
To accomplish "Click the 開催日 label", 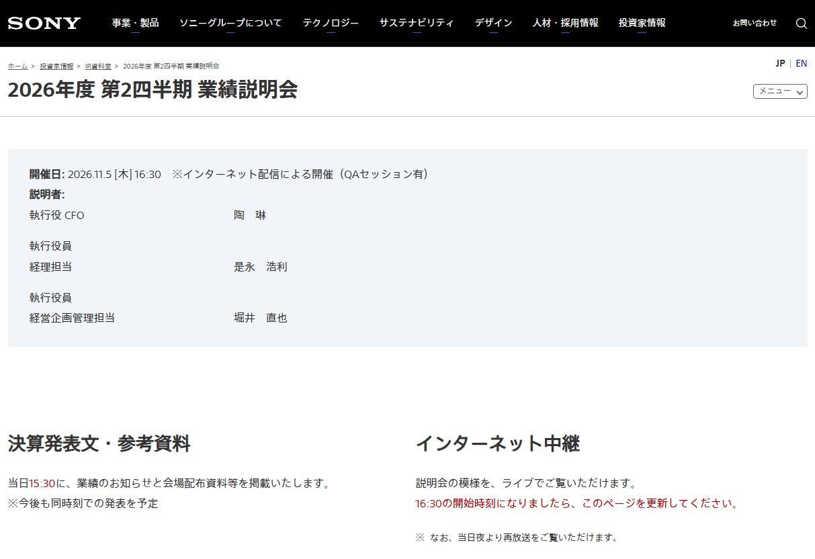I will coord(47,174).
